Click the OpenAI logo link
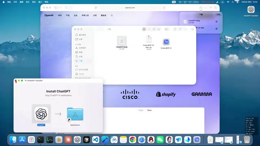 (x=49, y=15)
